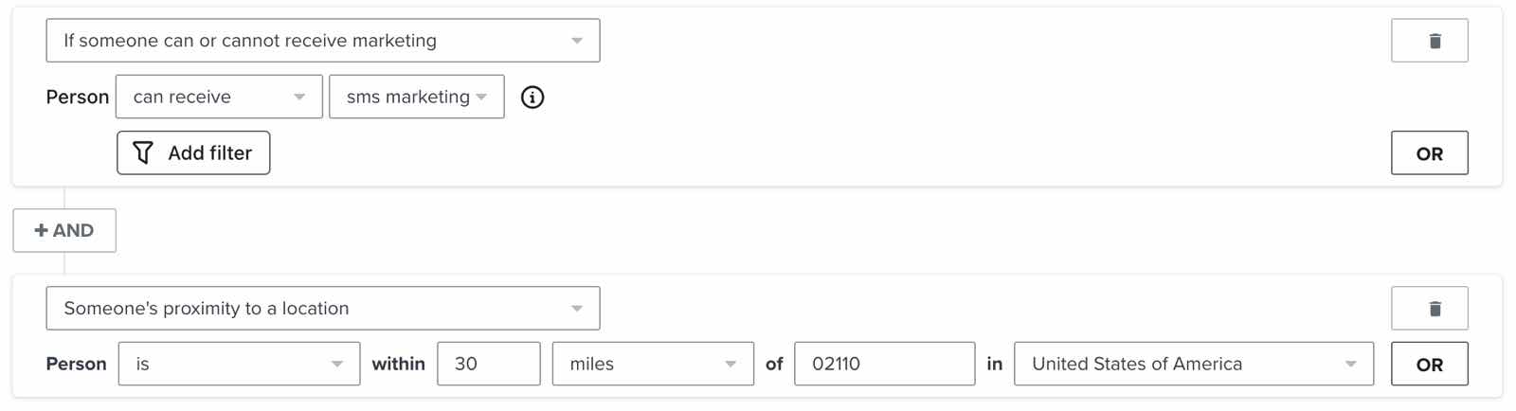Expand the 'can receive' selector

218,97
